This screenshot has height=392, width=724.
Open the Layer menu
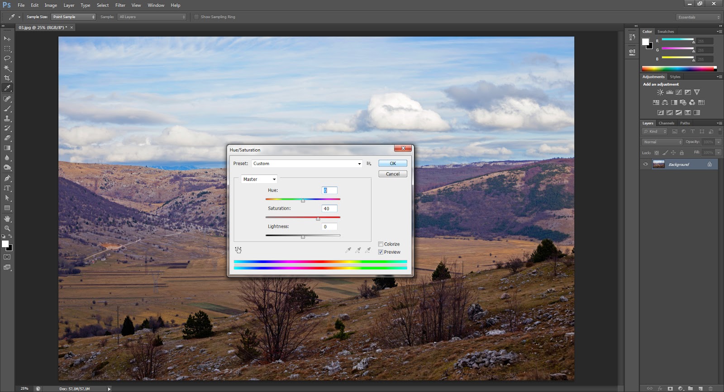tap(69, 5)
